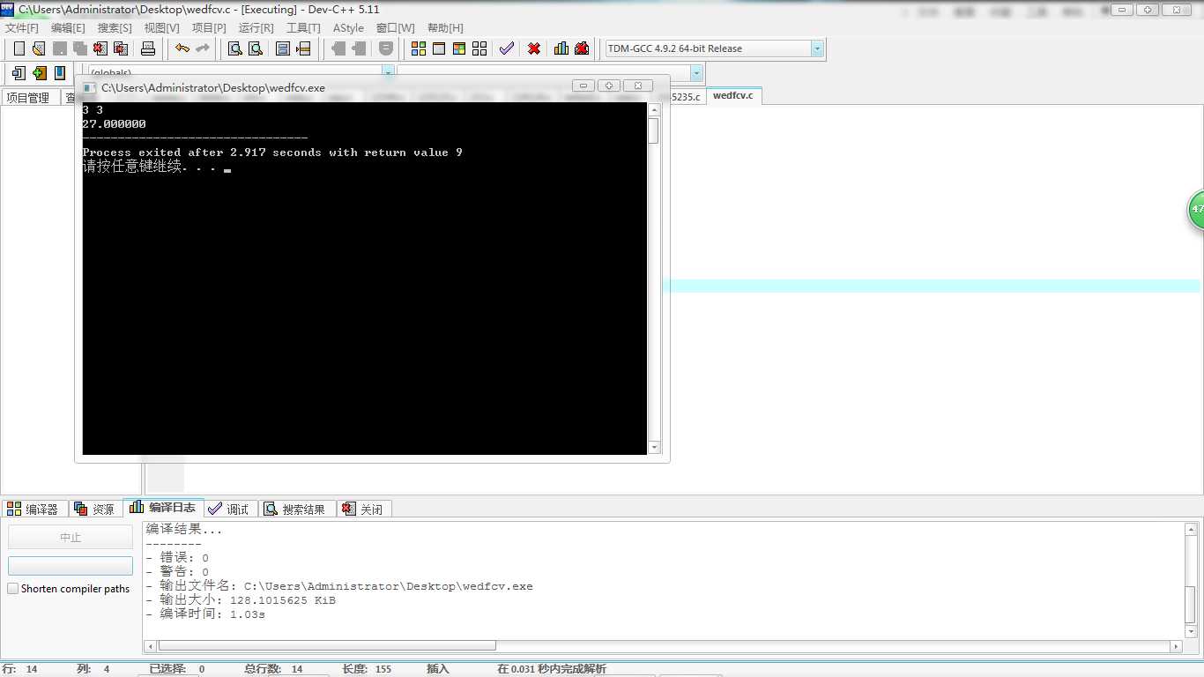The image size is (1204, 677).
Task: Select the 编译日志 bottom tab
Action: (x=164, y=507)
